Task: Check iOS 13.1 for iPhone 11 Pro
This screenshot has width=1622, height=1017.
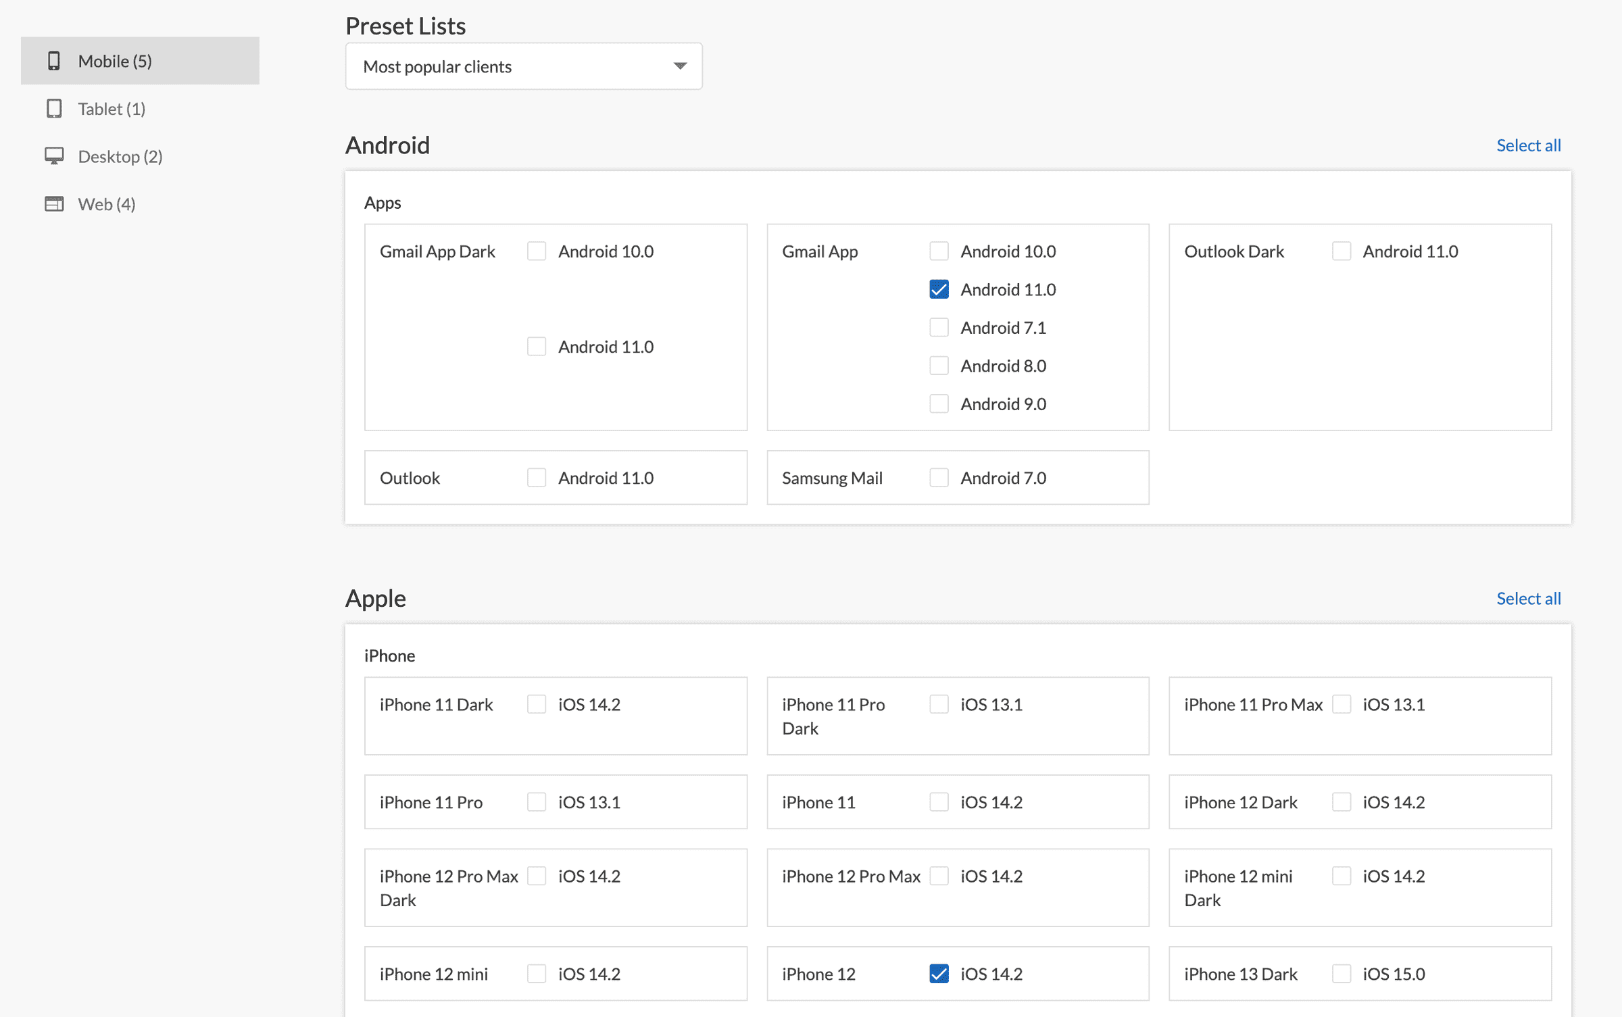Action: (x=537, y=802)
